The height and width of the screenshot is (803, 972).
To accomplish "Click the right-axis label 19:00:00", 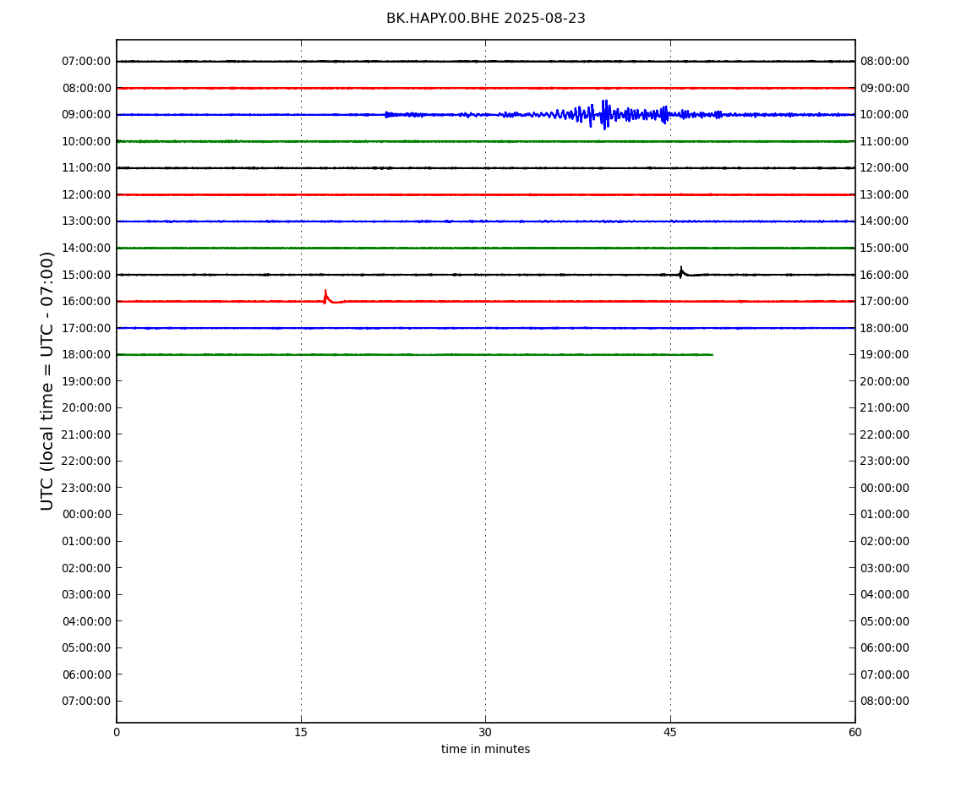I will 885,355.
